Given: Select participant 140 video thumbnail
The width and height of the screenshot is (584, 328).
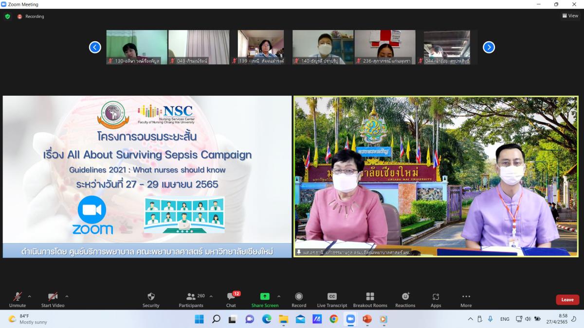Looking at the screenshot, I should pos(323,47).
